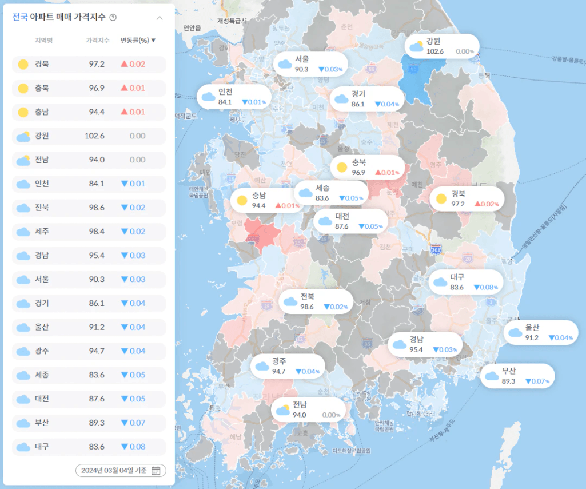Image resolution: width=586 pixels, height=489 pixels.
Task: Open the 울산 91.2 map bubble
Action: [541, 333]
